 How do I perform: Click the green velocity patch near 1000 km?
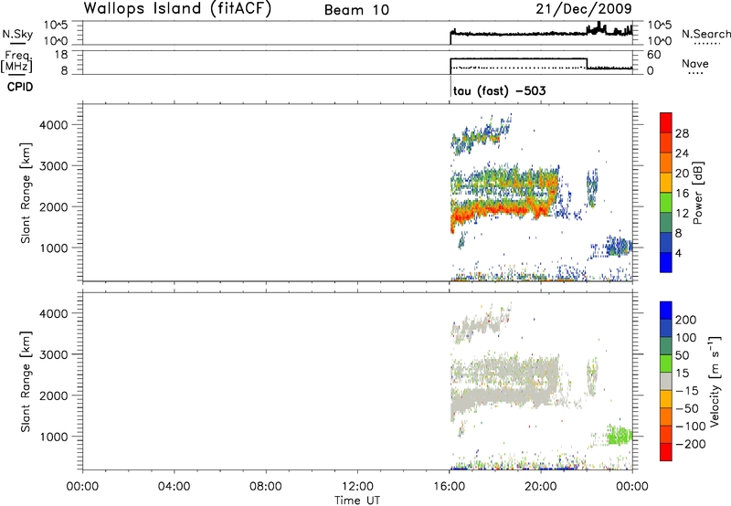coord(620,436)
